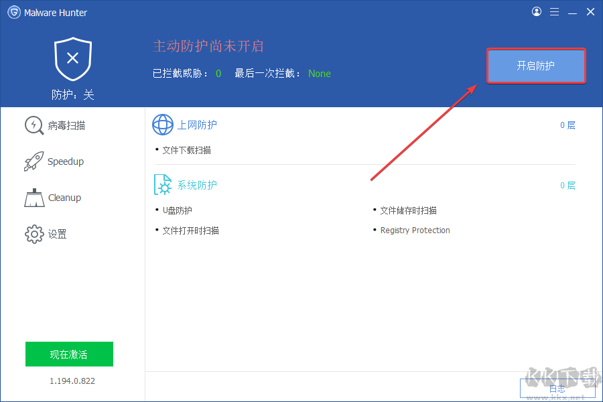
Task: Select the 文件下载扫描 item
Action: coord(186,150)
